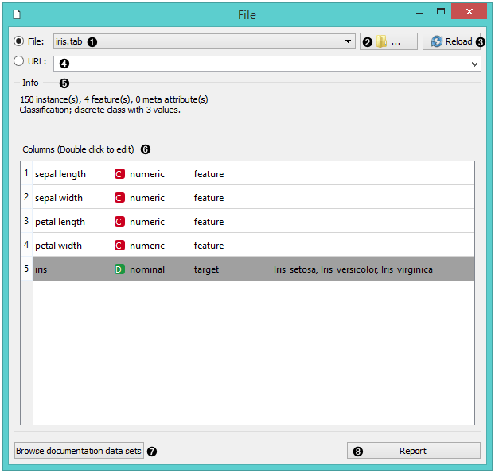Click the folder browse icon button
The width and height of the screenshot is (495, 473).
click(x=388, y=41)
